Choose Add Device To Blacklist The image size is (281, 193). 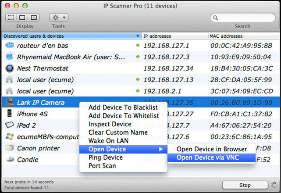[x=123, y=107]
